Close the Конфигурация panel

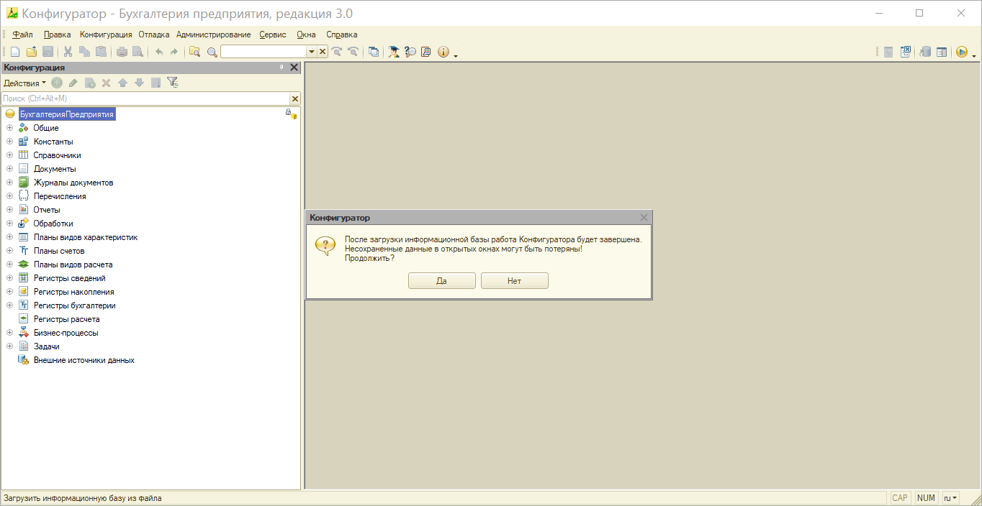(x=294, y=67)
